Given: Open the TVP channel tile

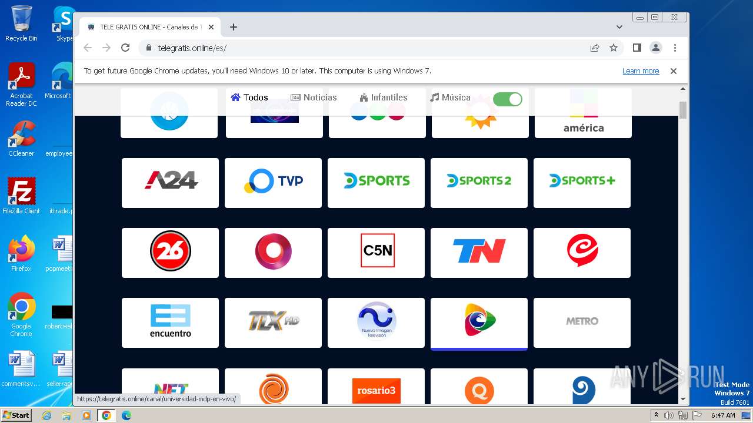Looking at the screenshot, I should point(273,183).
